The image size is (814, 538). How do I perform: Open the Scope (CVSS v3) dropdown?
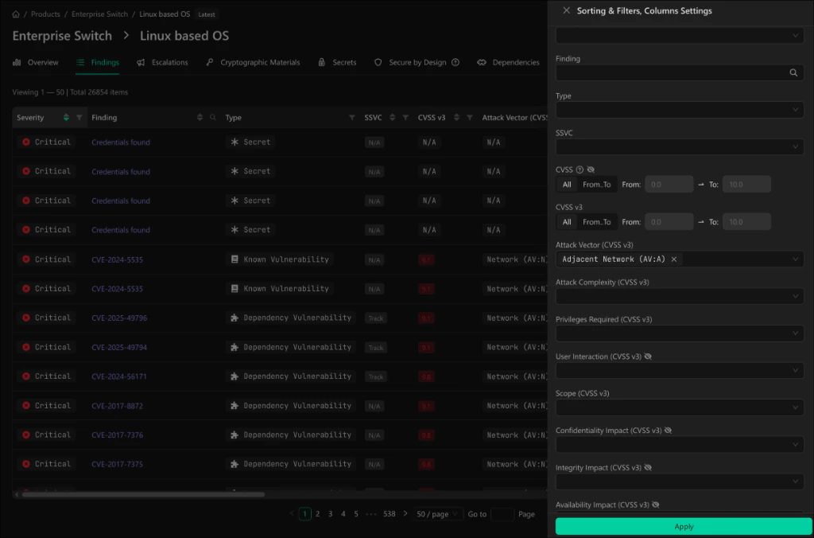click(x=680, y=407)
